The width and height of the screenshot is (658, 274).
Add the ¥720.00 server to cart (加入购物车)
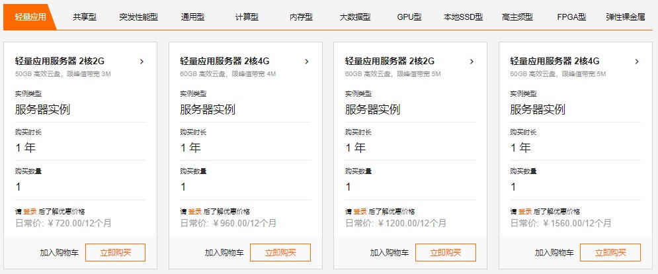(x=59, y=253)
